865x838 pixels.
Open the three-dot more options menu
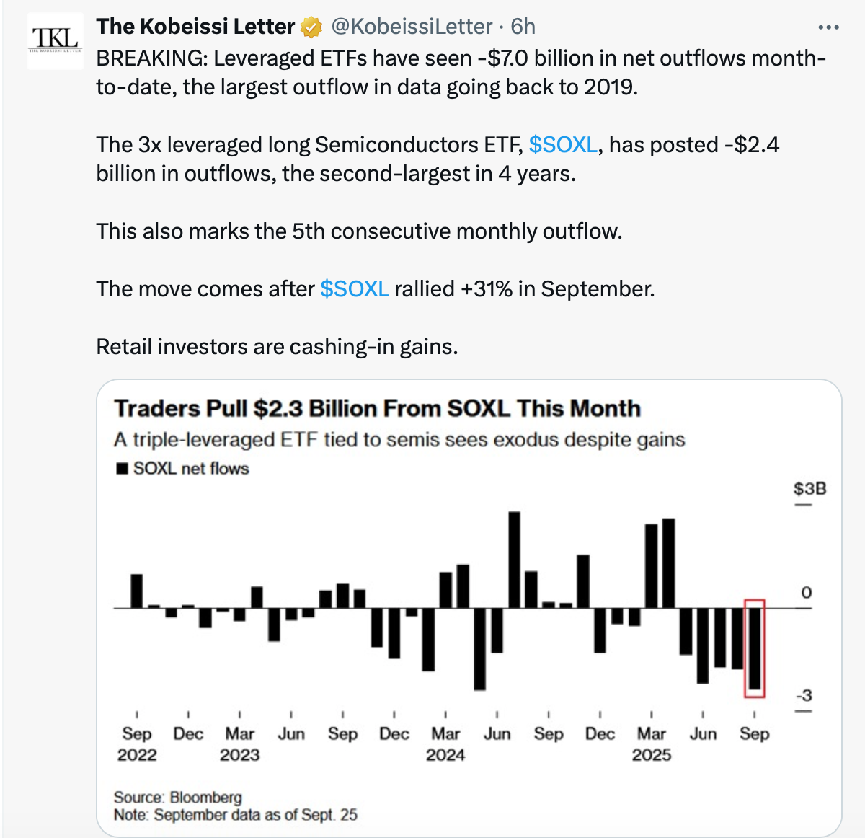pos(828,27)
